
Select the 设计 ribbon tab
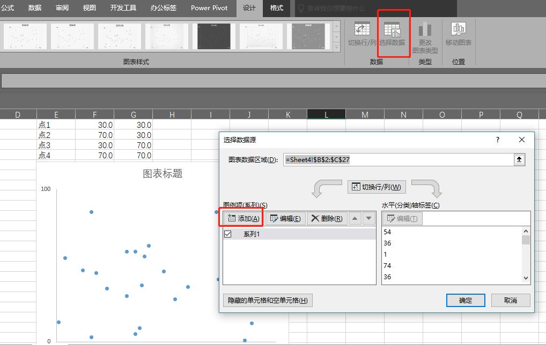(249, 8)
